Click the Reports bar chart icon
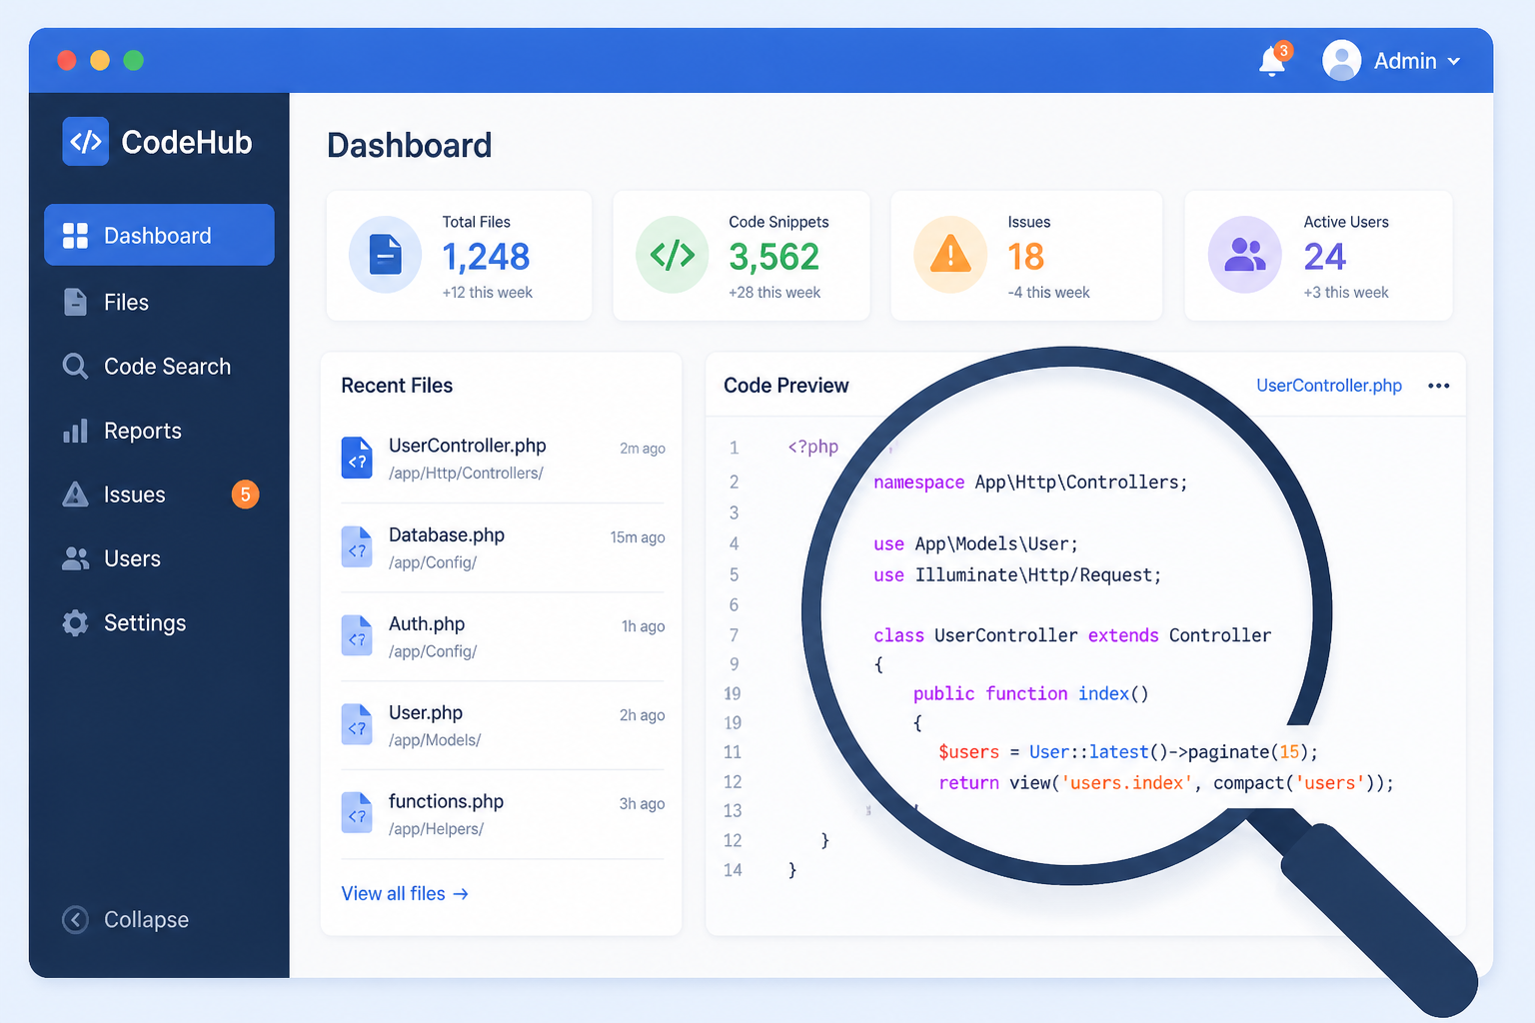This screenshot has width=1535, height=1023. [x=75, y=431]
